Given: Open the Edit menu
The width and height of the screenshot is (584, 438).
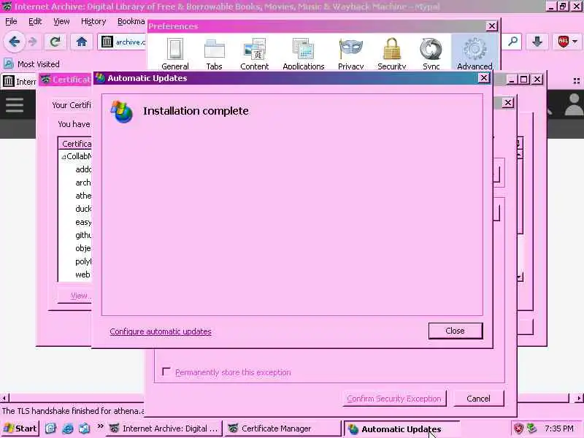Looking at the screenshot, I should point(35,22).
